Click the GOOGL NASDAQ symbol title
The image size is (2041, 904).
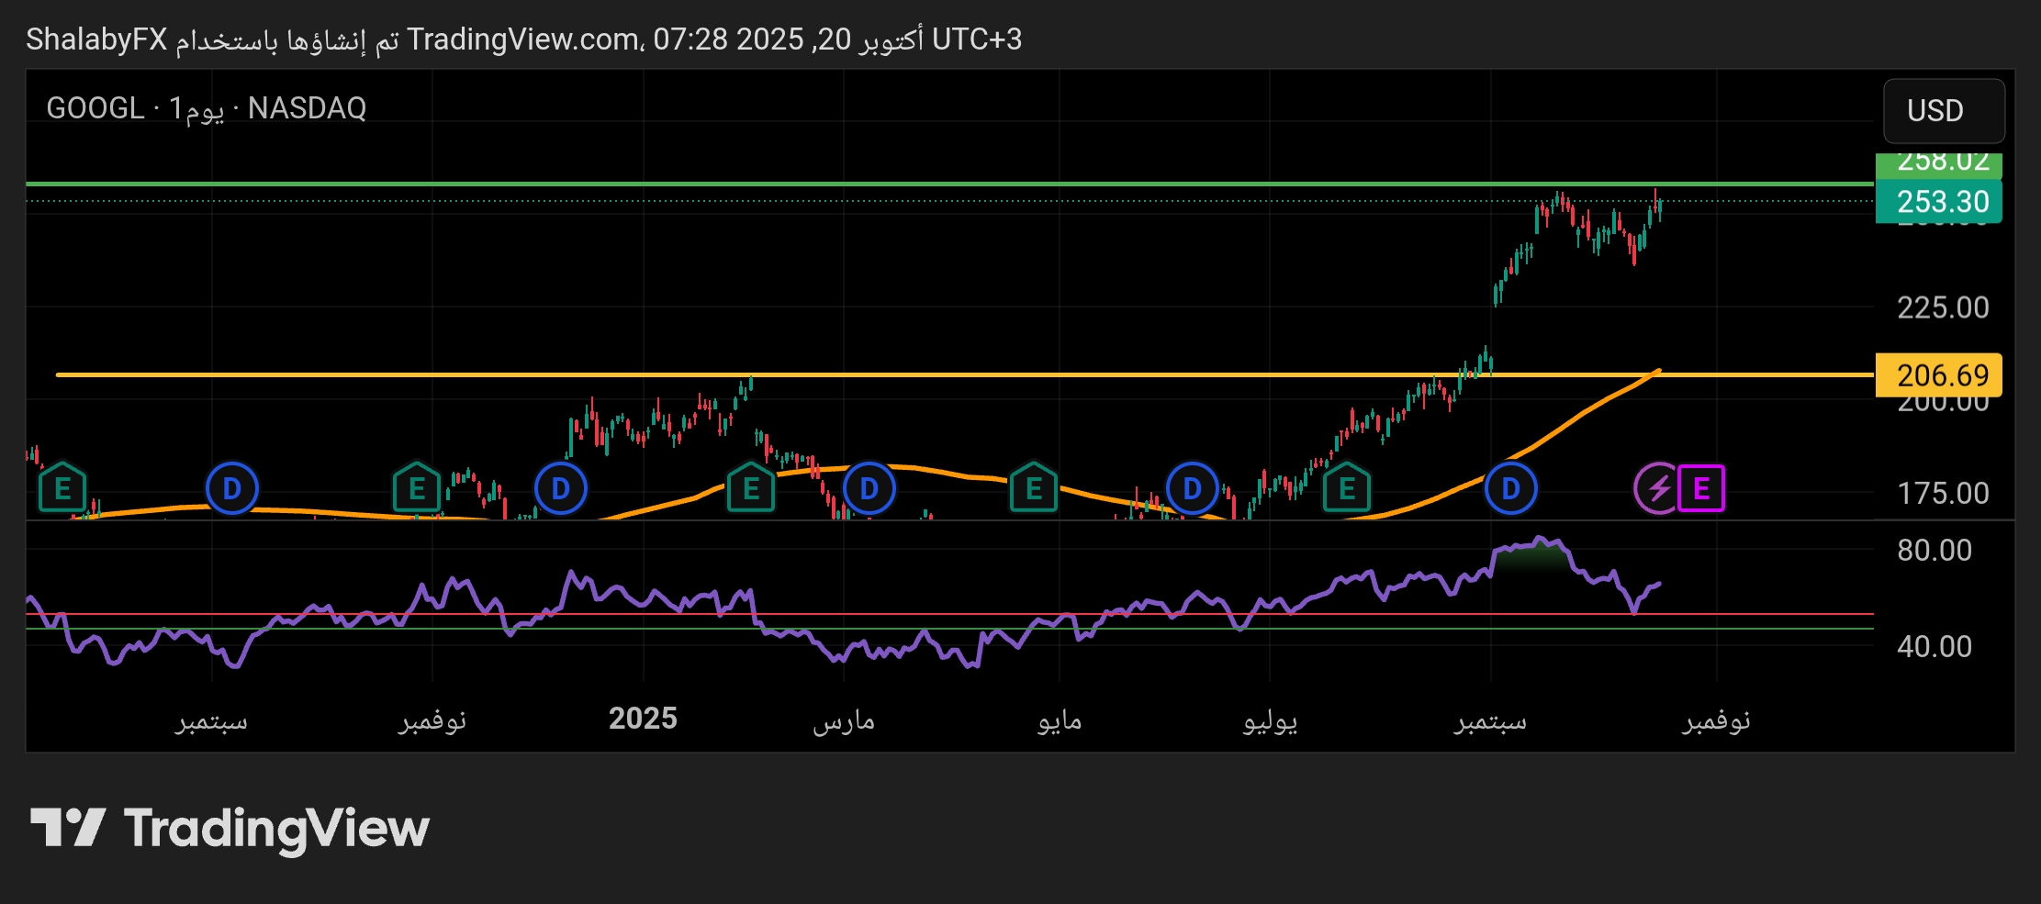coord(207,108)
